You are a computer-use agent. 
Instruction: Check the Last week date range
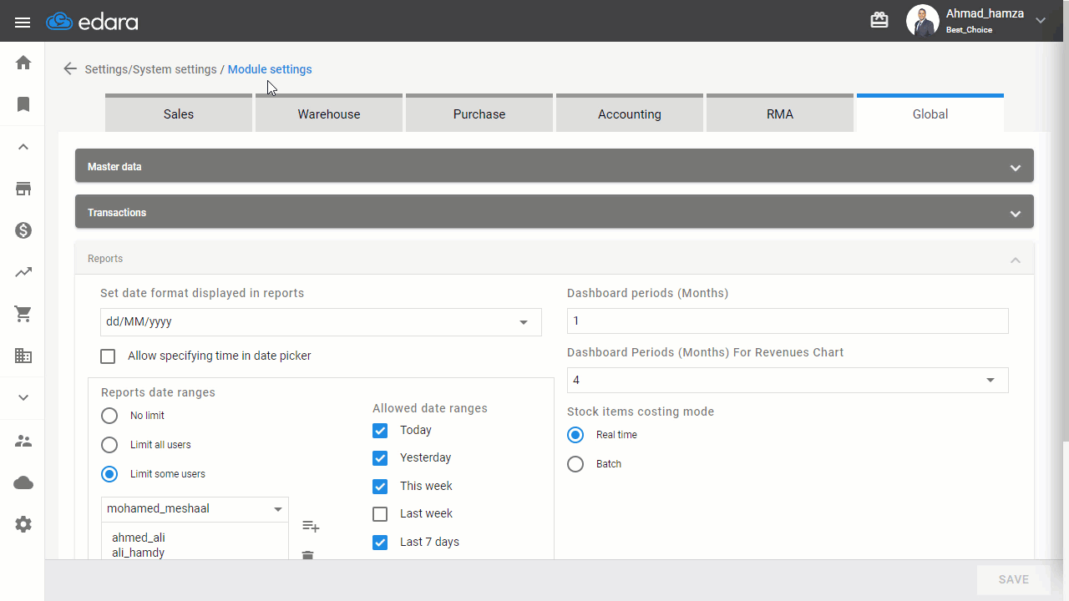pyautogui.click(x=380, y=514)
